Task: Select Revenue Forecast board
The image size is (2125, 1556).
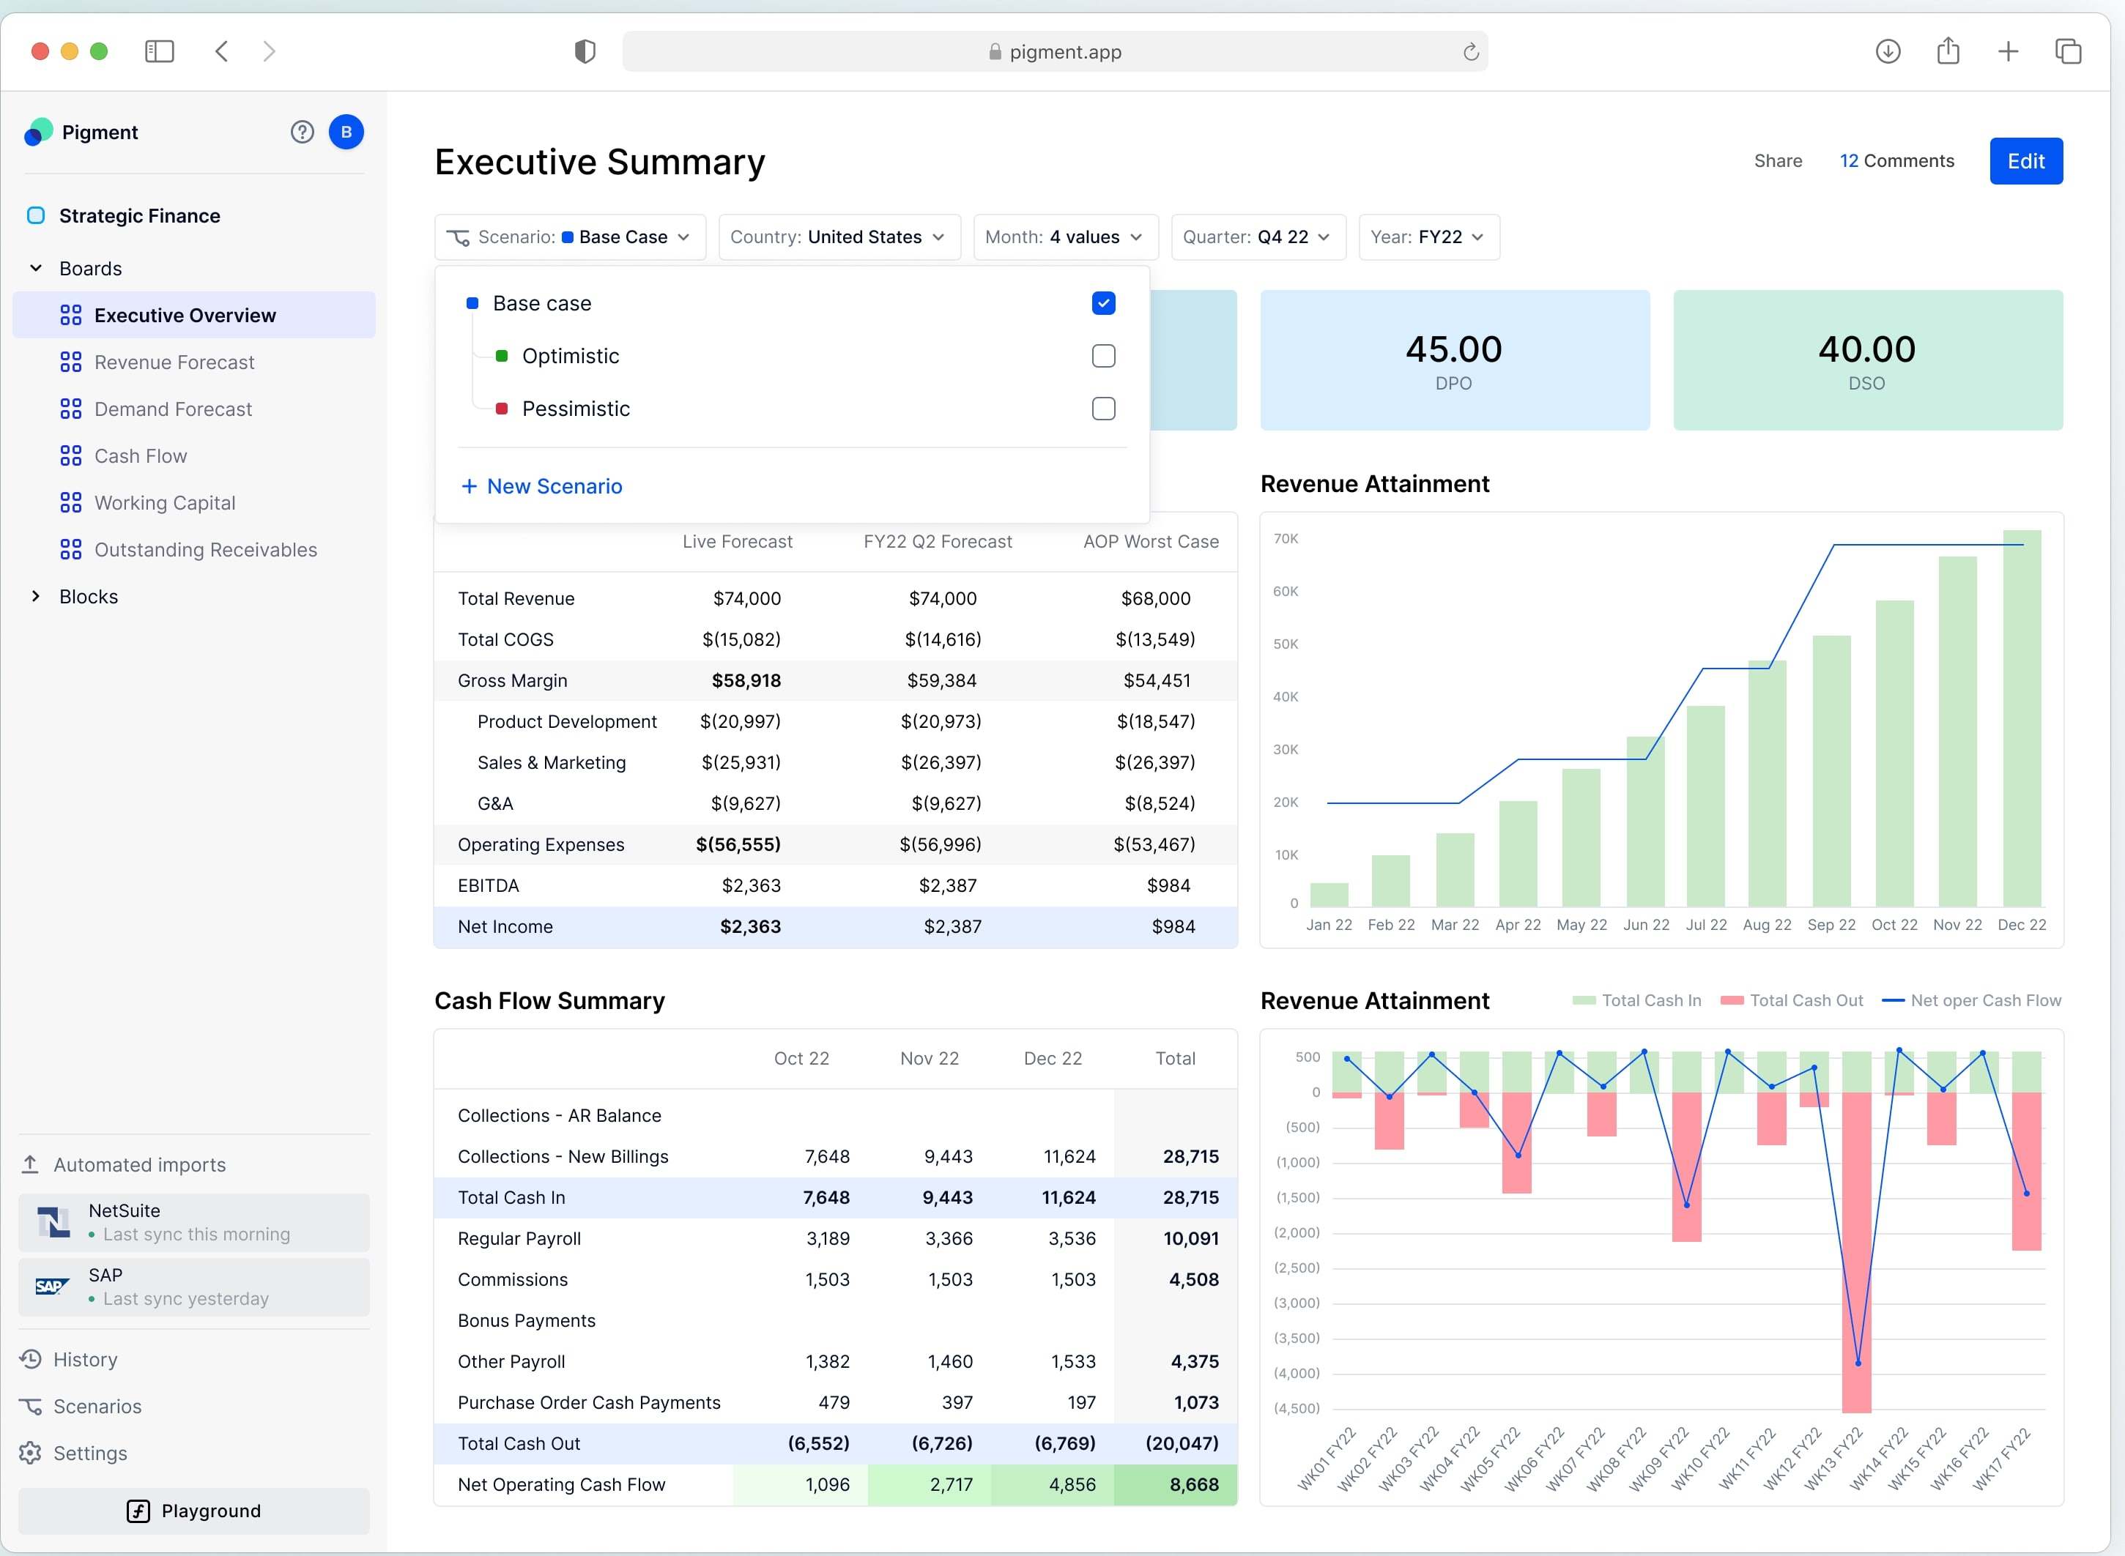Action: tap(174, 362)
